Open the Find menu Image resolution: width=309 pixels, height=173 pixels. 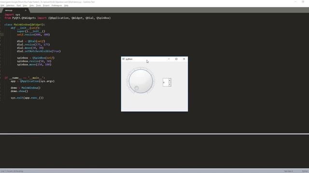tap(18, 5)
